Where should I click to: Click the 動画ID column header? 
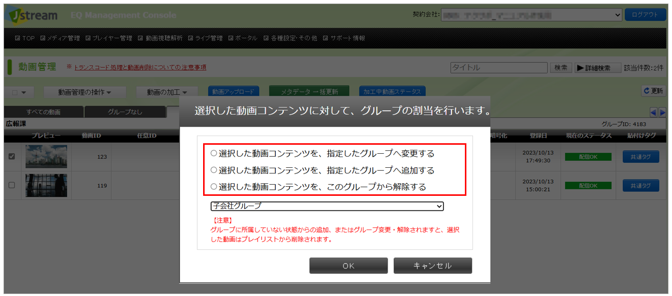(x=91, y=136)
